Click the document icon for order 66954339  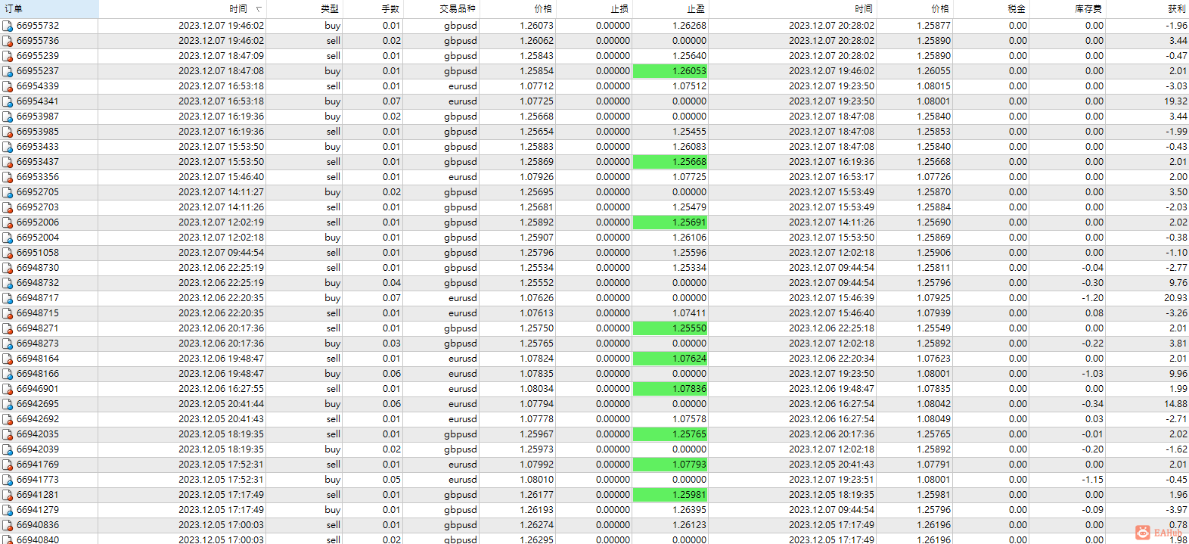(x=8, y=86)
